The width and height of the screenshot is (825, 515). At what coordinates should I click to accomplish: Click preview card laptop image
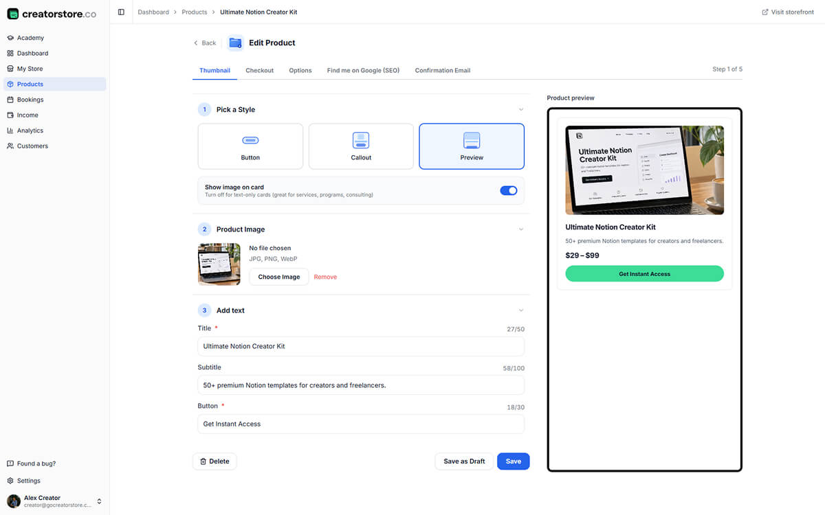644,170
